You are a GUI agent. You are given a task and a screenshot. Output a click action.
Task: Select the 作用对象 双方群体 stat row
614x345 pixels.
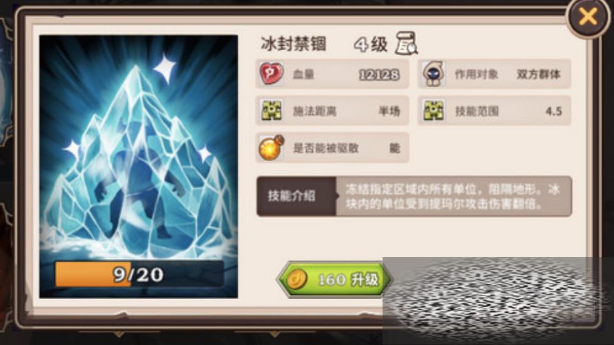[494, 73]
